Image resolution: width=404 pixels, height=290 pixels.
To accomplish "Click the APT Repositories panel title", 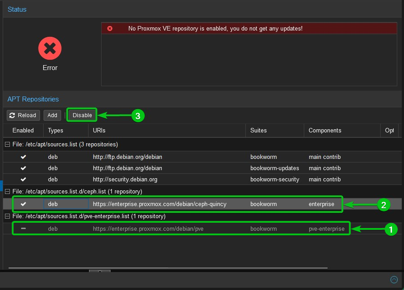I will (x=33, y=99).
